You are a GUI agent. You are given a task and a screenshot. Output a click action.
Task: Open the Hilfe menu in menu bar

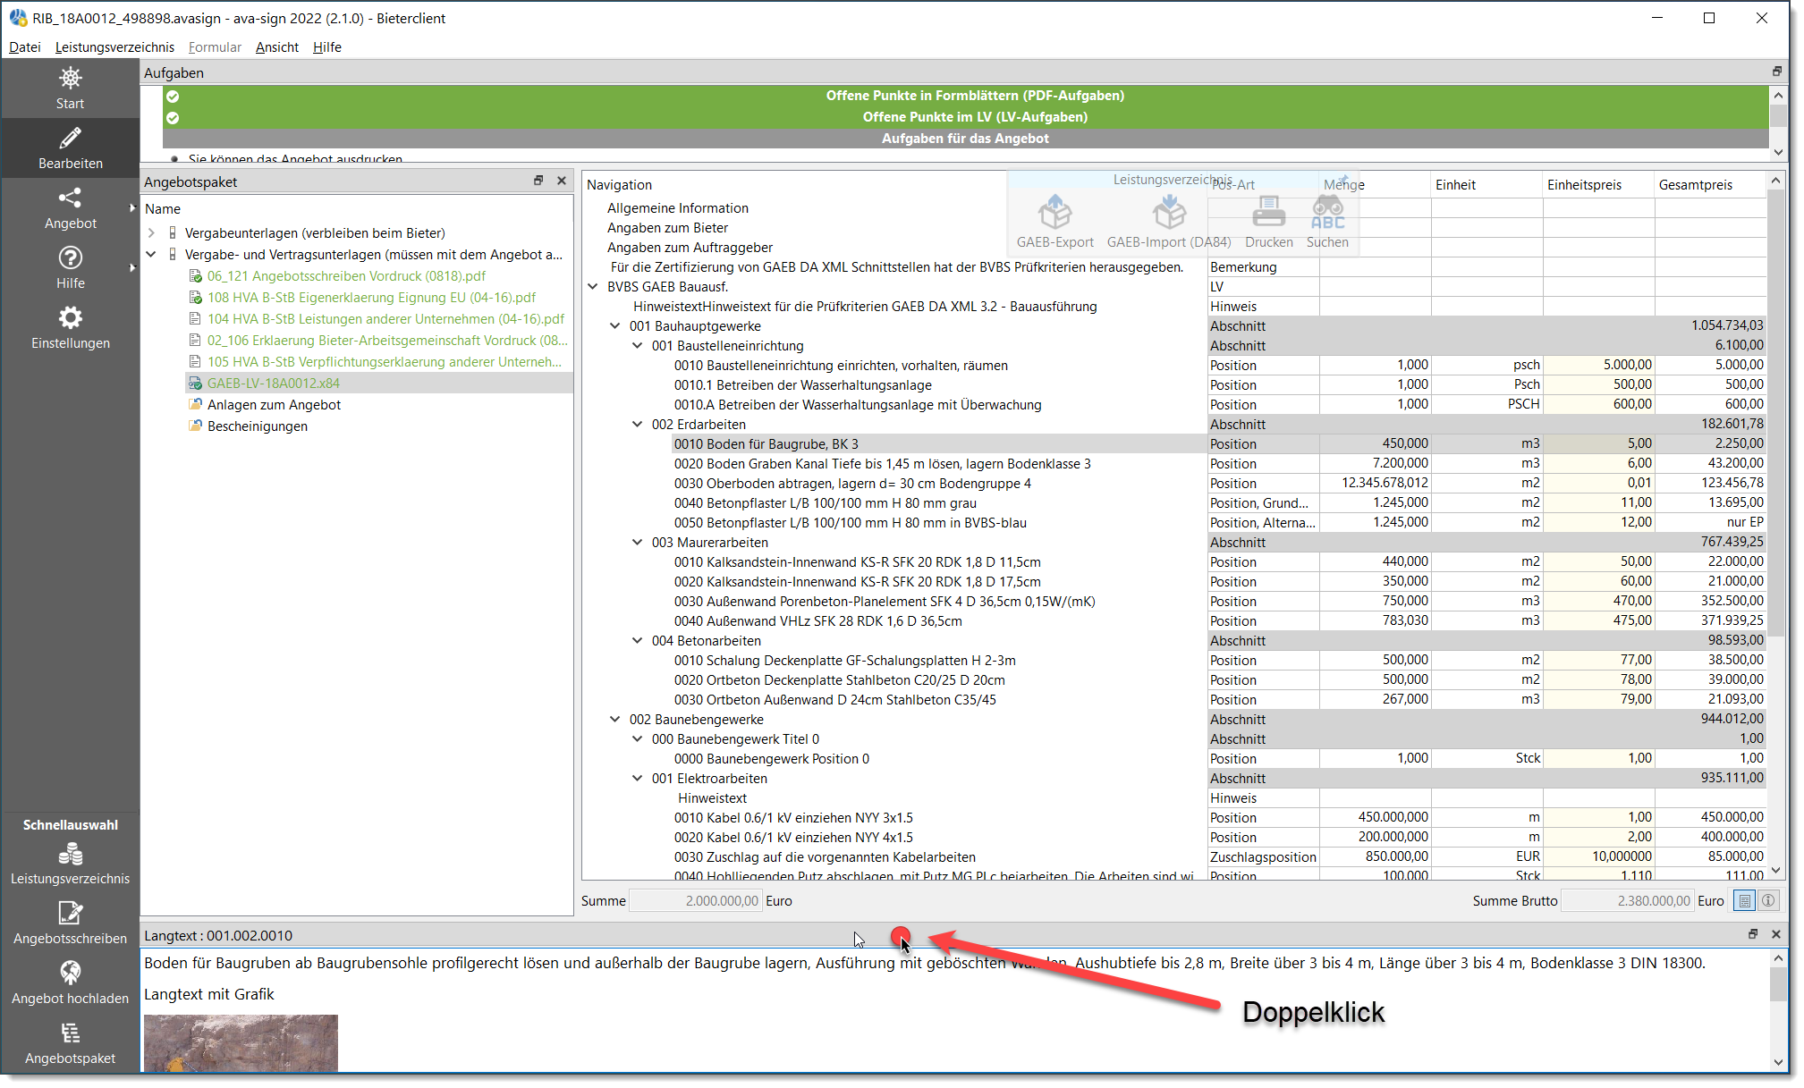(x=327, y=46)
